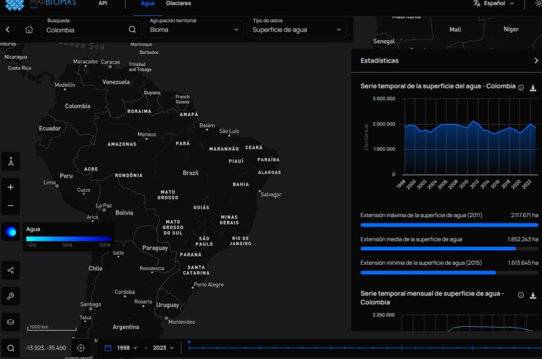Screen dimensions: 542x359
Task: Open the map layers stack icon
Action: 11,321
